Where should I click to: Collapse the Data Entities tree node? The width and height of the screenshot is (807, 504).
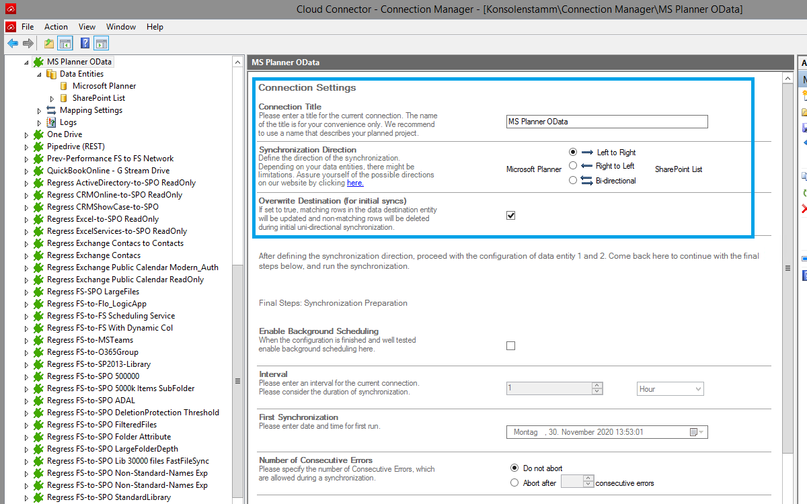pyautogui.click(x=39, y=75)
